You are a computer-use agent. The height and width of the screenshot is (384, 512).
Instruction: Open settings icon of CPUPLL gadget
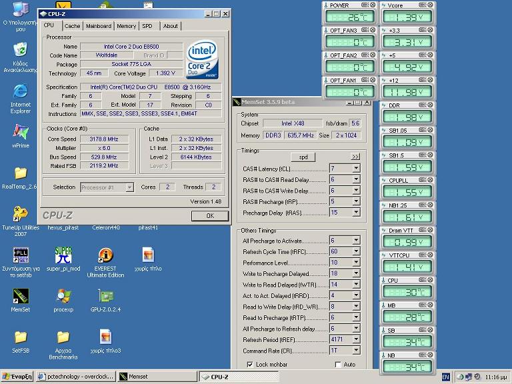click(x=423, y=180)
